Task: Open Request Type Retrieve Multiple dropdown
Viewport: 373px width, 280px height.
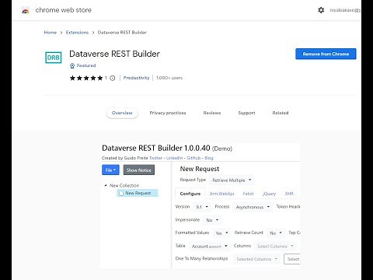Action: [x=232, y=180]
